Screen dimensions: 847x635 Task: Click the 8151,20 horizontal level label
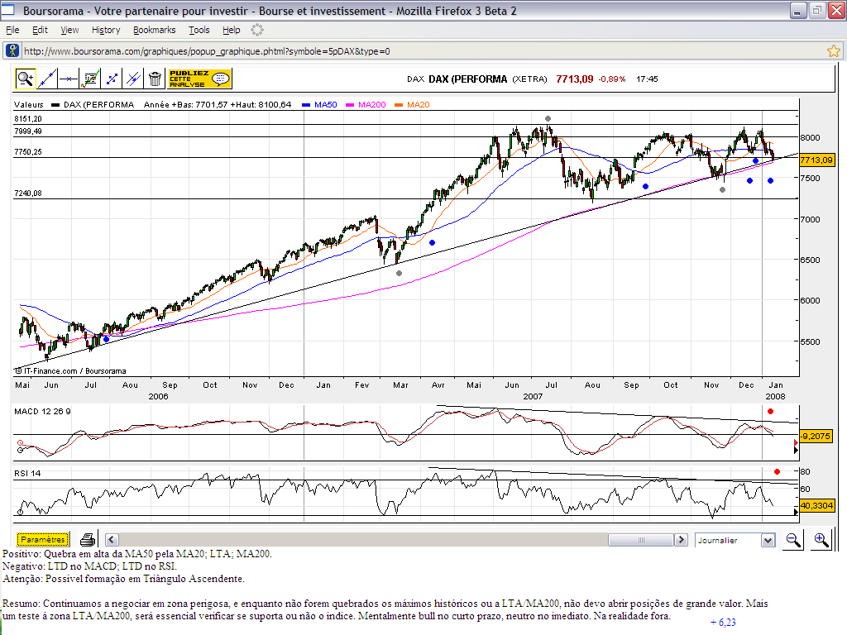28,119
